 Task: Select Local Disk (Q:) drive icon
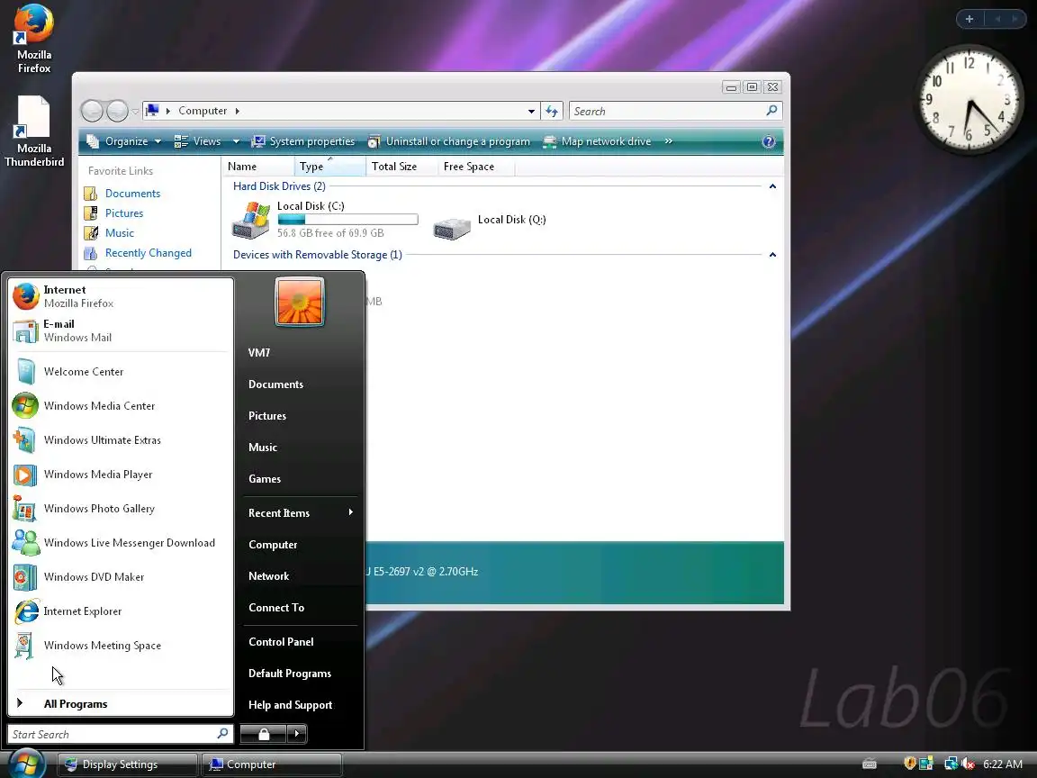coord(452,227)
